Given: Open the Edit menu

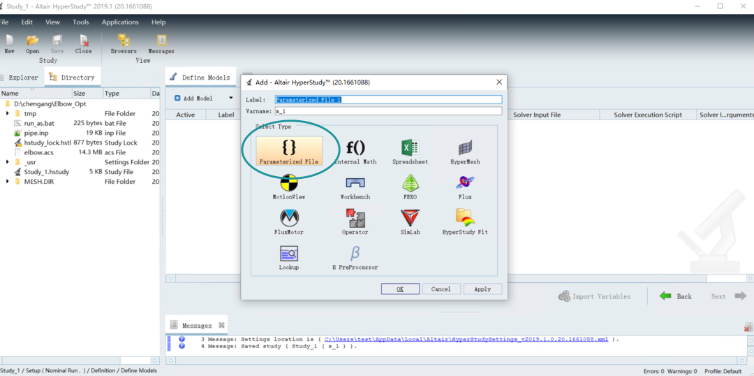Looking at the screenshot, I should [x=27, y=22].
